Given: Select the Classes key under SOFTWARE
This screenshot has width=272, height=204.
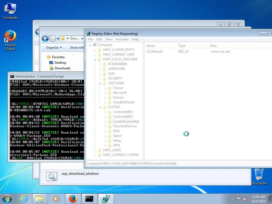Looking at the screenshot, I should 118,88.
